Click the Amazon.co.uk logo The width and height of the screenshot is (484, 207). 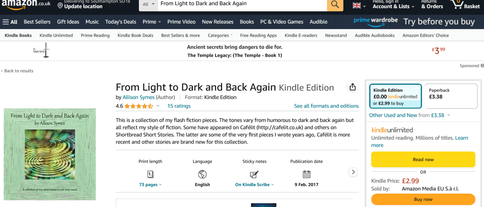(x=25, y=5)
